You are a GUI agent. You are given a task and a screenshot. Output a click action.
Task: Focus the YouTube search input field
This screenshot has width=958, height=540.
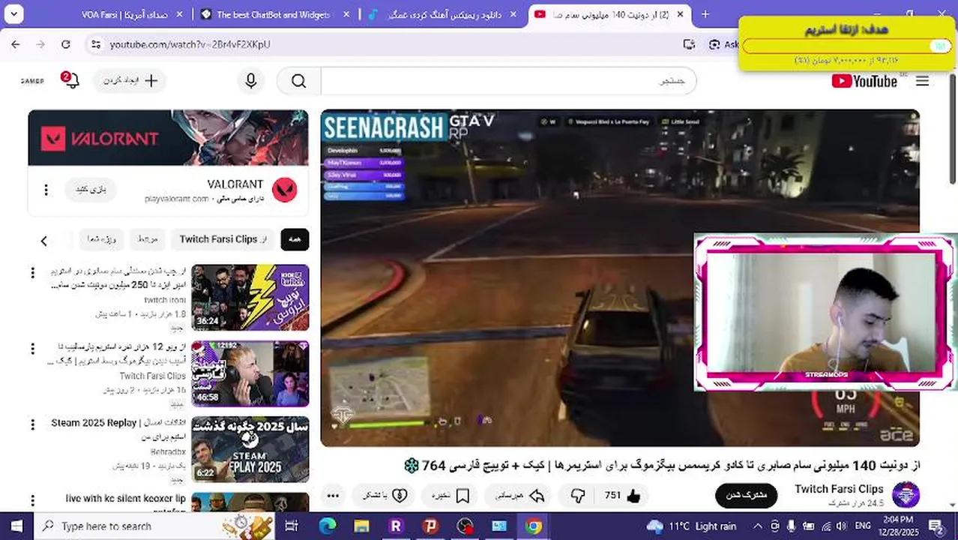[508, 81]
